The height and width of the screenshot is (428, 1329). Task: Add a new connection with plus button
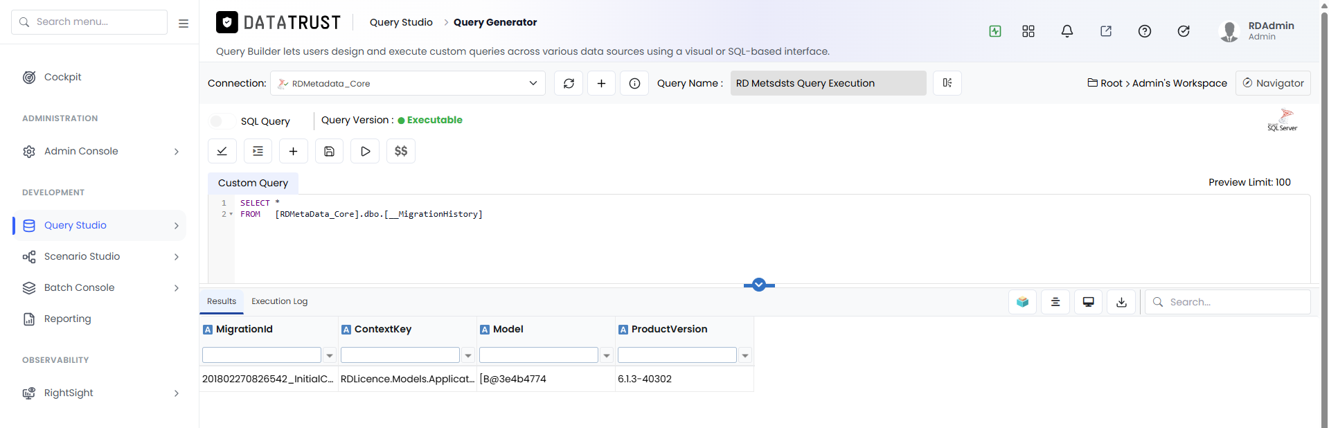(601, 83)
